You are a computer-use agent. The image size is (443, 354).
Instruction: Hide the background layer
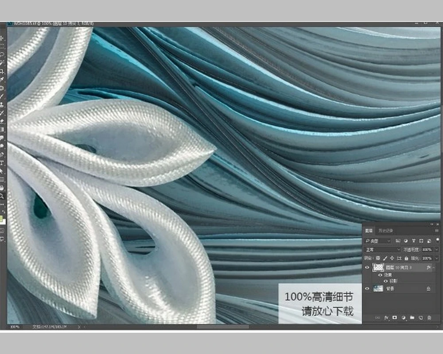tap(367, 289)
